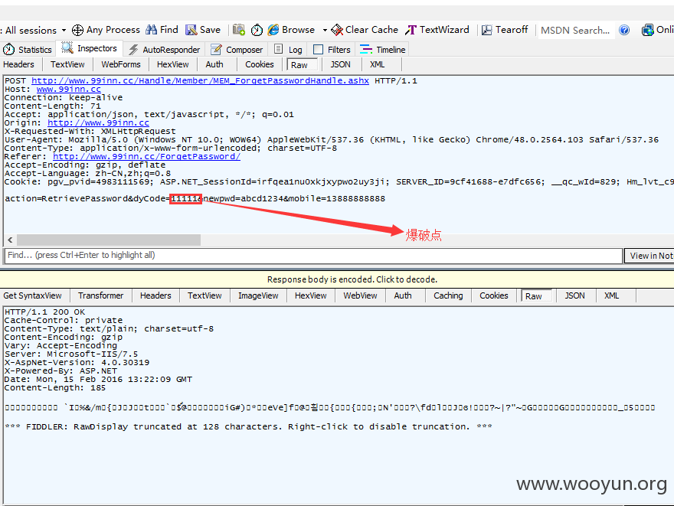Image resolution: width=674 pixels, height=506 pixels.
Task: Click the camera screenshot icon
Action: [238, 30]
